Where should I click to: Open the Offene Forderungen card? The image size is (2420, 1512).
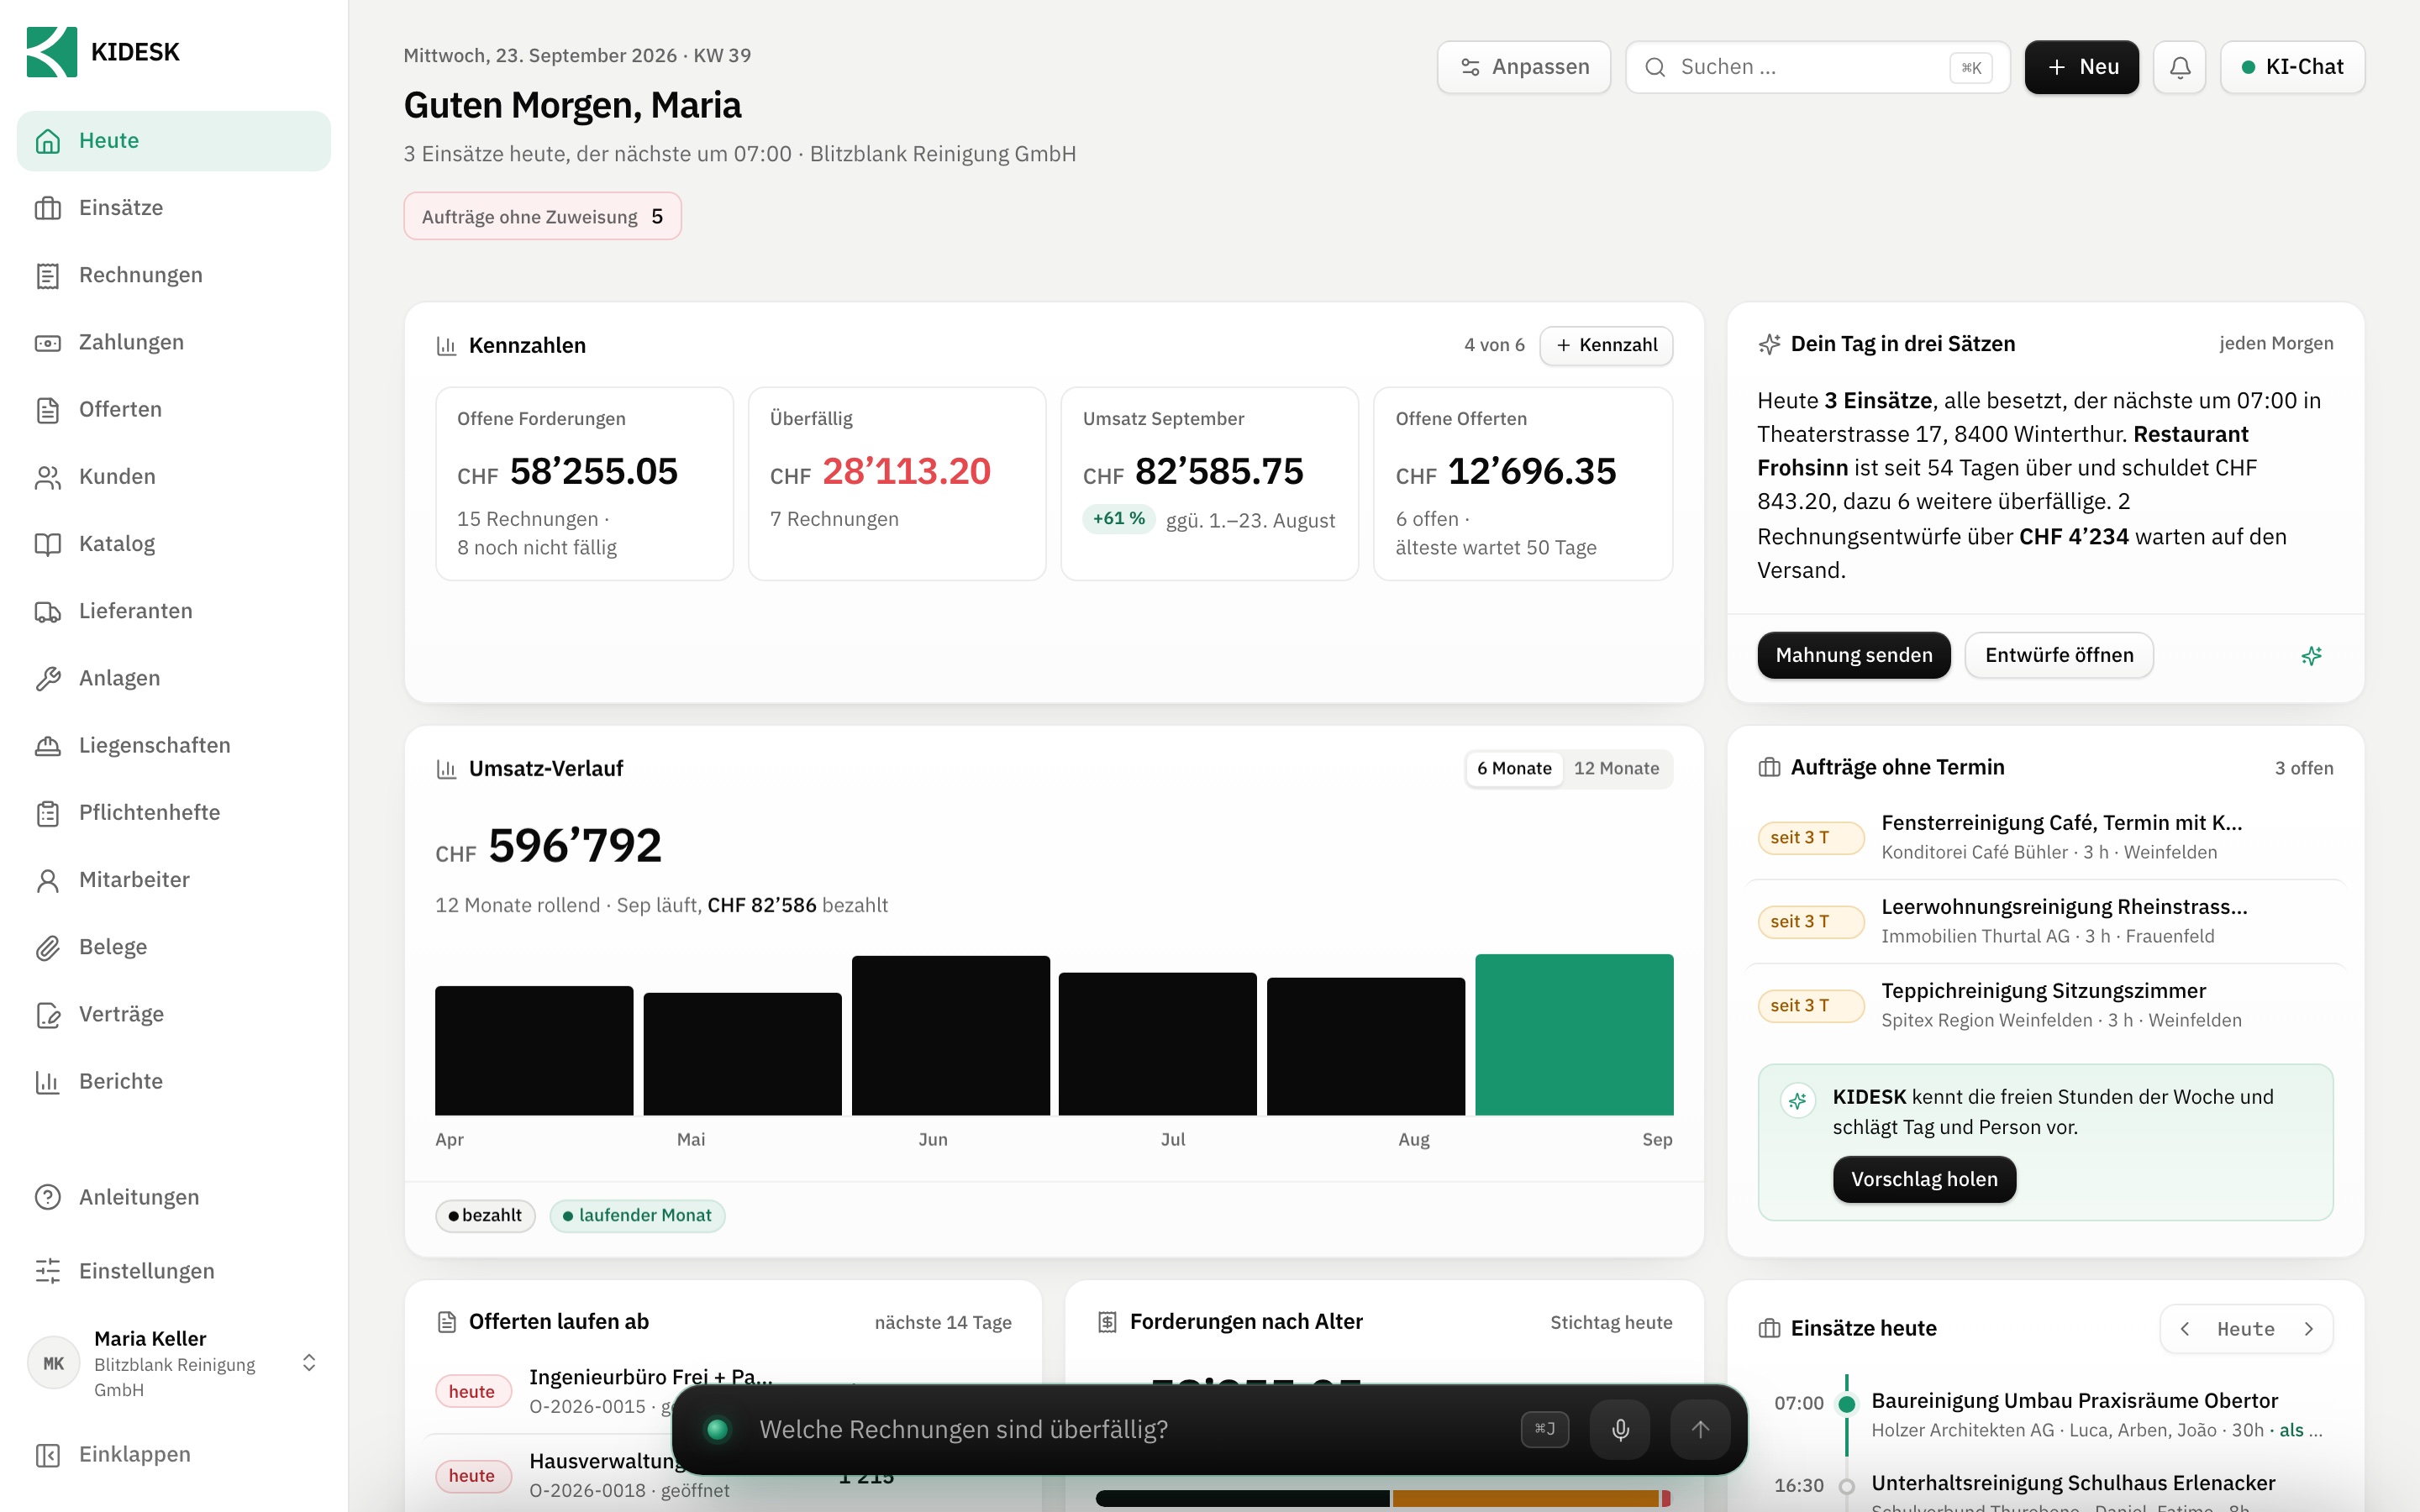[x=584, y=483]
